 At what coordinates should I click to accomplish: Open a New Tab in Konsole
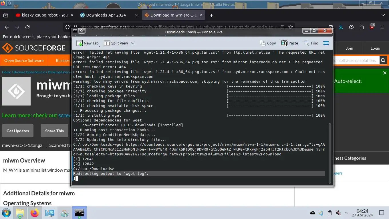(88, 43)
